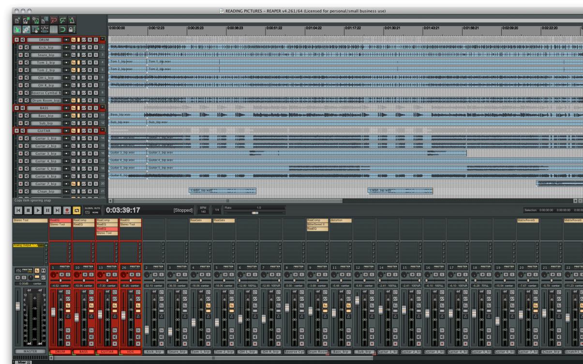Click the New Project toolbar icon
The height and width of the screenshot is (364, 583).
coord(16,20)
